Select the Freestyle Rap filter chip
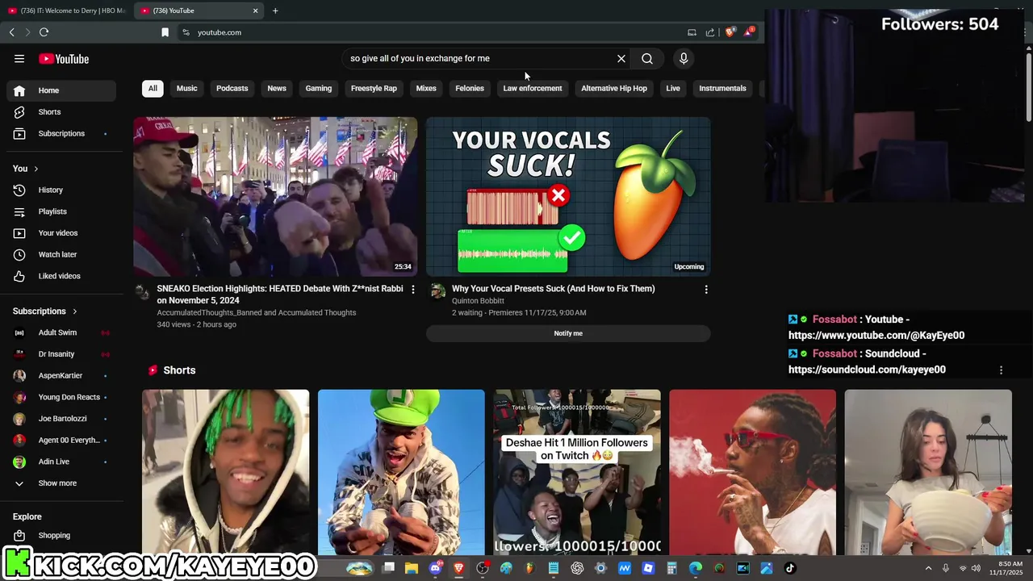 pos(374,88)
